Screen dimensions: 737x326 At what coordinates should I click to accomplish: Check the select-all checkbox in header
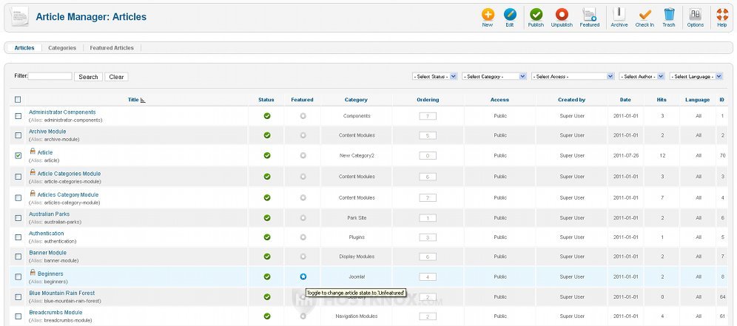click(18, 100)
